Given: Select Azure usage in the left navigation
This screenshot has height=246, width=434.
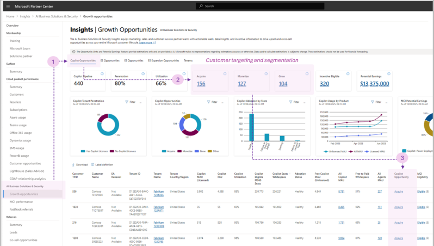Looking at the screenshot, I should point(17,117).
